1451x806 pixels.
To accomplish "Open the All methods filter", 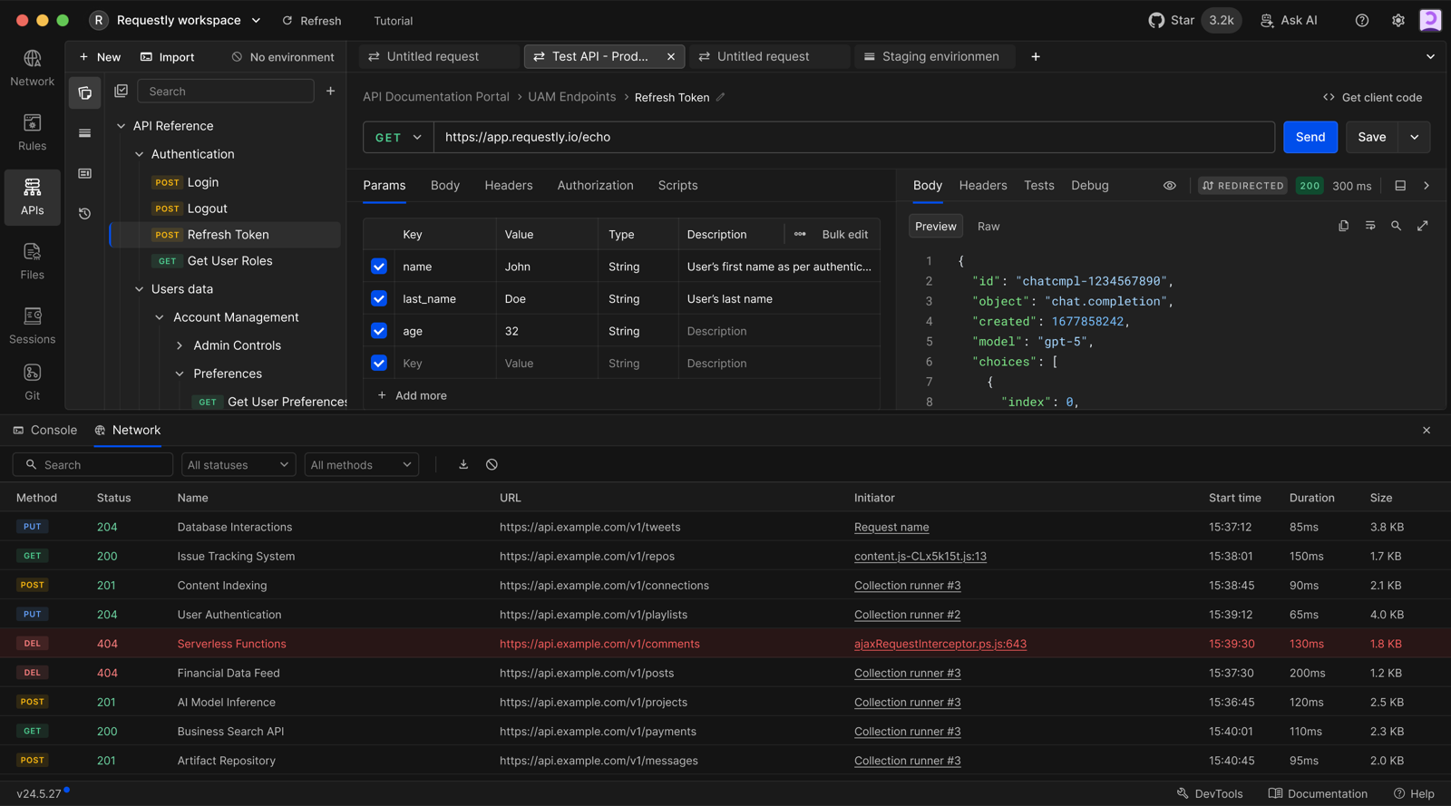I will [x=361, y=465].
